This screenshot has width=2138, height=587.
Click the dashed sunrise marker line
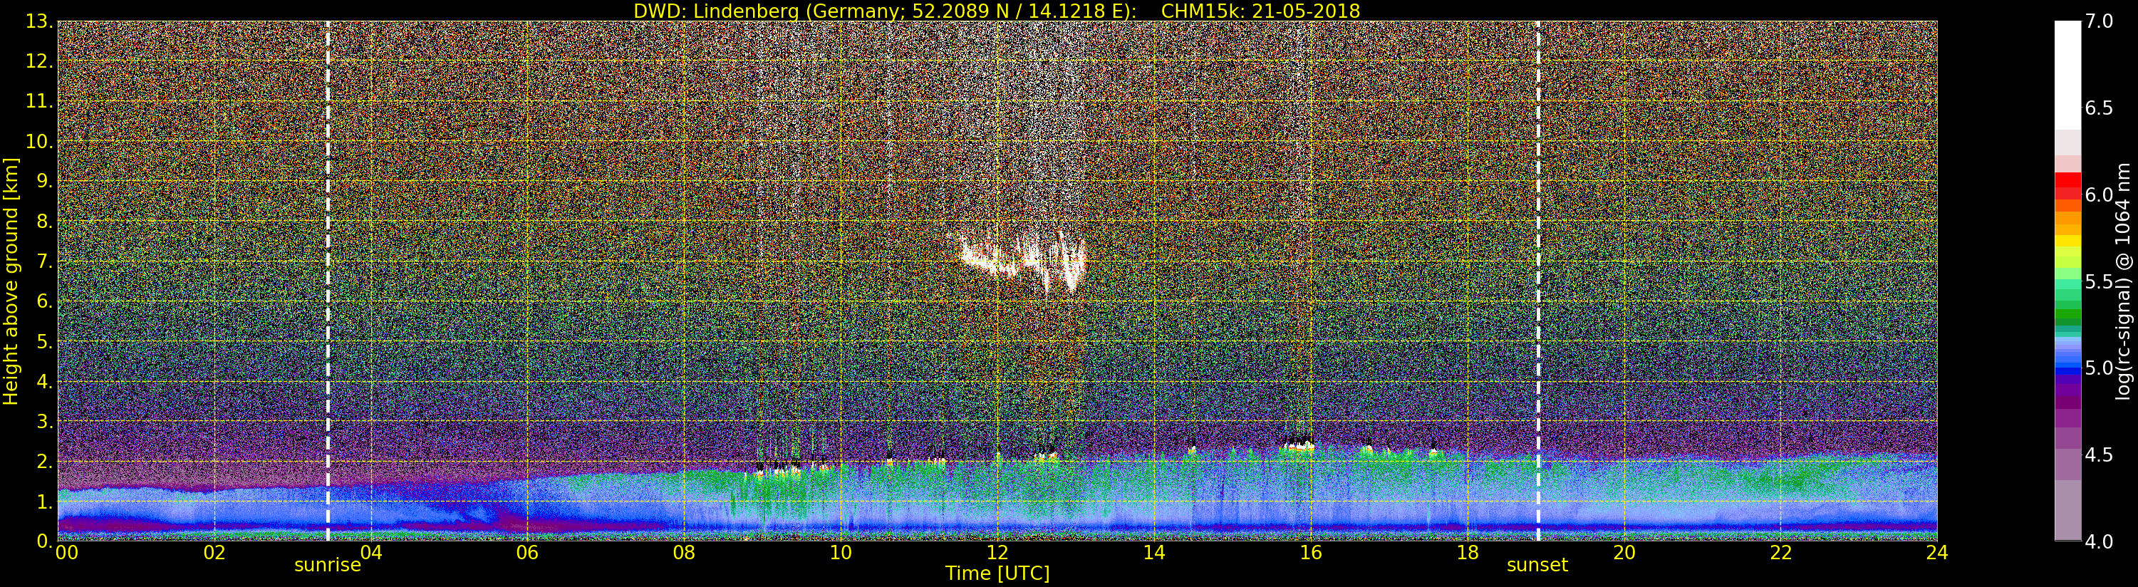point(328,281)
